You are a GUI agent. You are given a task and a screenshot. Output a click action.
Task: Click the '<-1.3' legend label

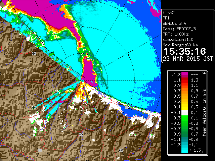pos(195,150)
